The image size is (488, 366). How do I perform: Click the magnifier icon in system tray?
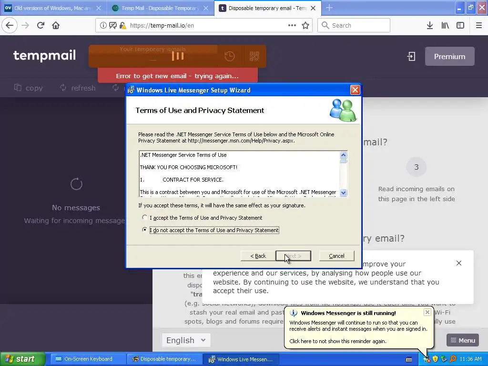(x=453, y=359)
